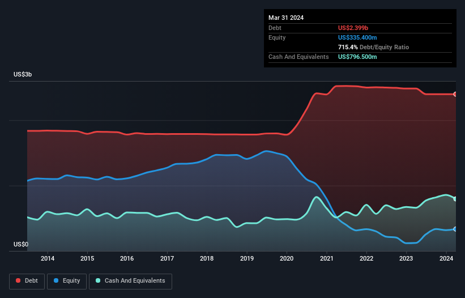Screen dimensions: 465x298
Task: Click the 2017 x-axis label
Action: click(x=167, y=258)
